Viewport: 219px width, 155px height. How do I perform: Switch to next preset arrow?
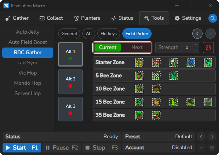212,137
